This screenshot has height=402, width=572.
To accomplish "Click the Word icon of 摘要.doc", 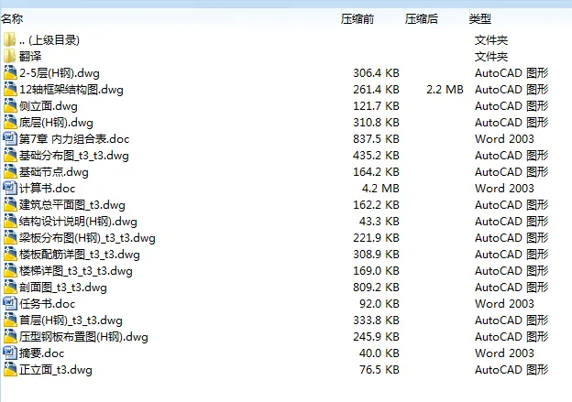I will (x=10, y=353).
